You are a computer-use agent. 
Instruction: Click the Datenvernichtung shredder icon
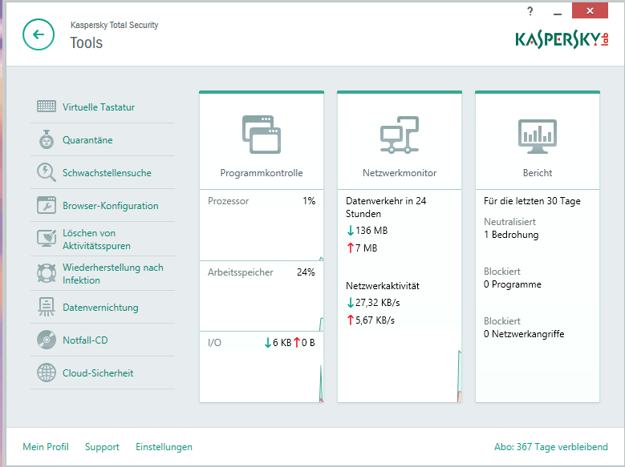pyautogui.click(x=47, y=307)
